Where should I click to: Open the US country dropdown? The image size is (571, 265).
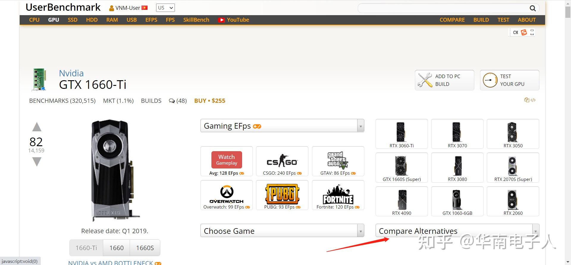[x=165, y=8]
